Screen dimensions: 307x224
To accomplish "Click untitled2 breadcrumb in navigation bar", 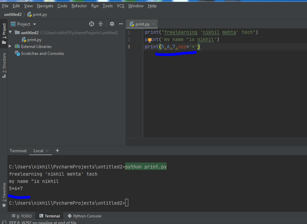I will tap(13, 14).
